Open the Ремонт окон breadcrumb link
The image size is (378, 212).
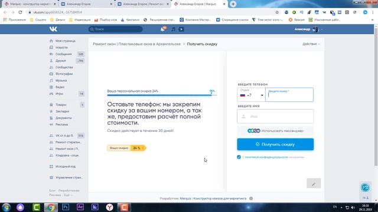(136, 44)
